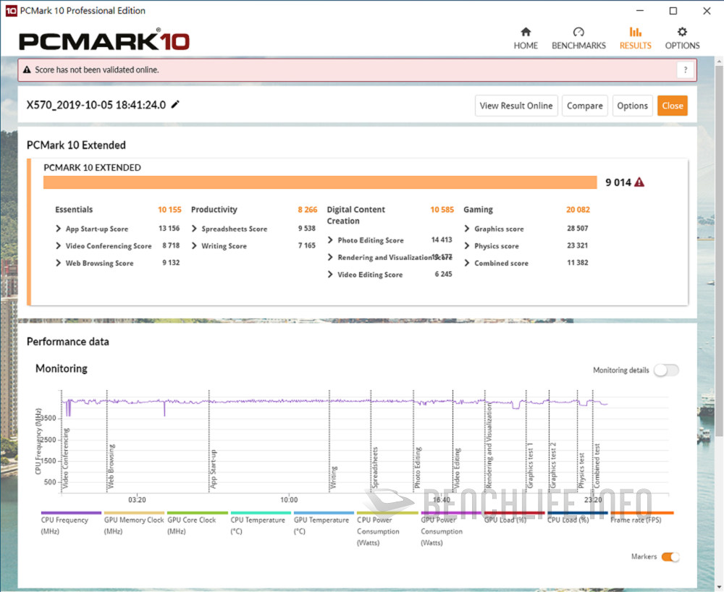The image size is (724, 592).
Task: Click the Combined test chart marker
Action: click(597, 466)
